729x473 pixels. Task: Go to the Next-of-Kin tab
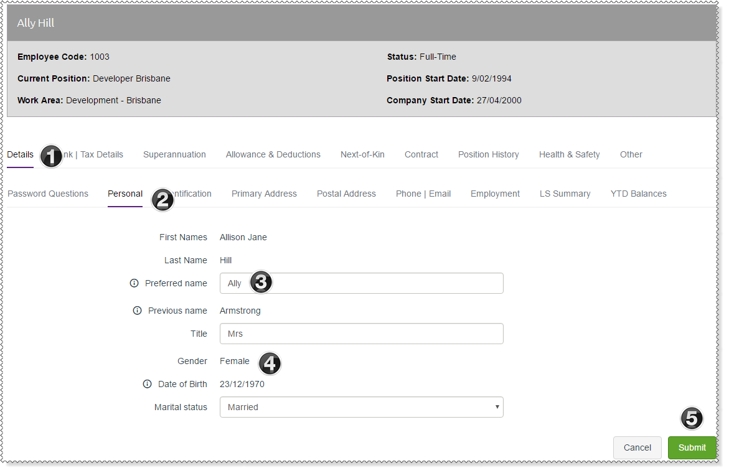pos(362,154)
